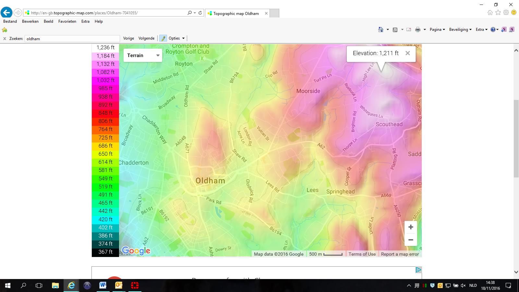The height and width of the screenshot is (292, 519).
Task: Zoom out the map with the minus button
Action: 410,240
